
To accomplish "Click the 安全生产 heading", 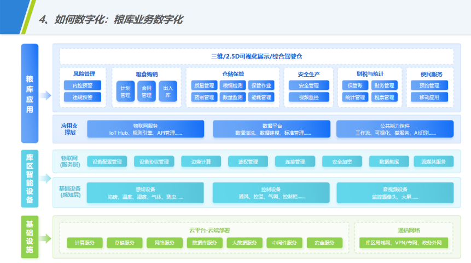I will point(309,75).
